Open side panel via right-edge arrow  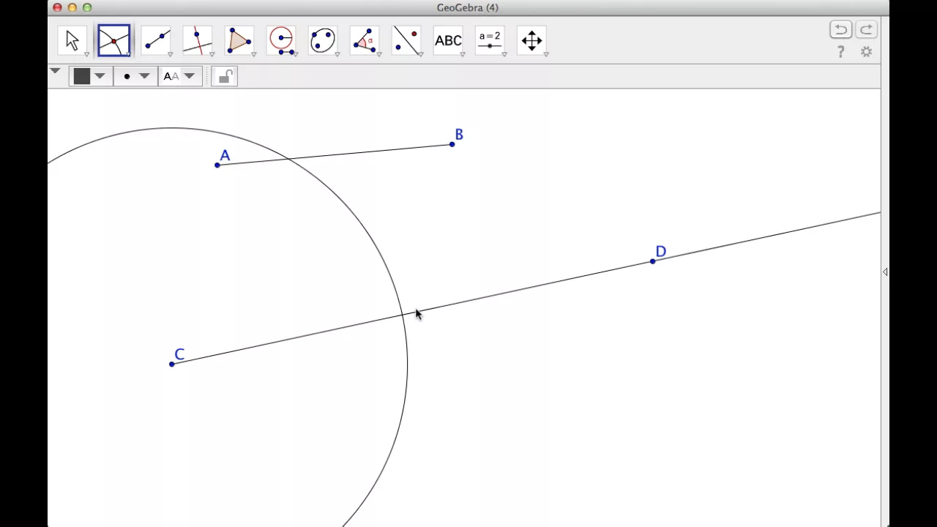tap(885, 272)
